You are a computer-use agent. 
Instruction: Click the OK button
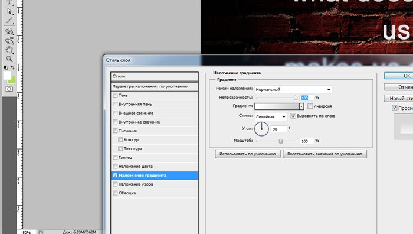pos(398,76)
